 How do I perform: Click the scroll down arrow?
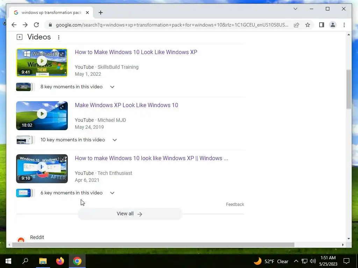pyautogui.click(x=349, y=239)
